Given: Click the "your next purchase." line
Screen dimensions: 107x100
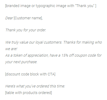Looking at the screenshot, I should [21, 62].
